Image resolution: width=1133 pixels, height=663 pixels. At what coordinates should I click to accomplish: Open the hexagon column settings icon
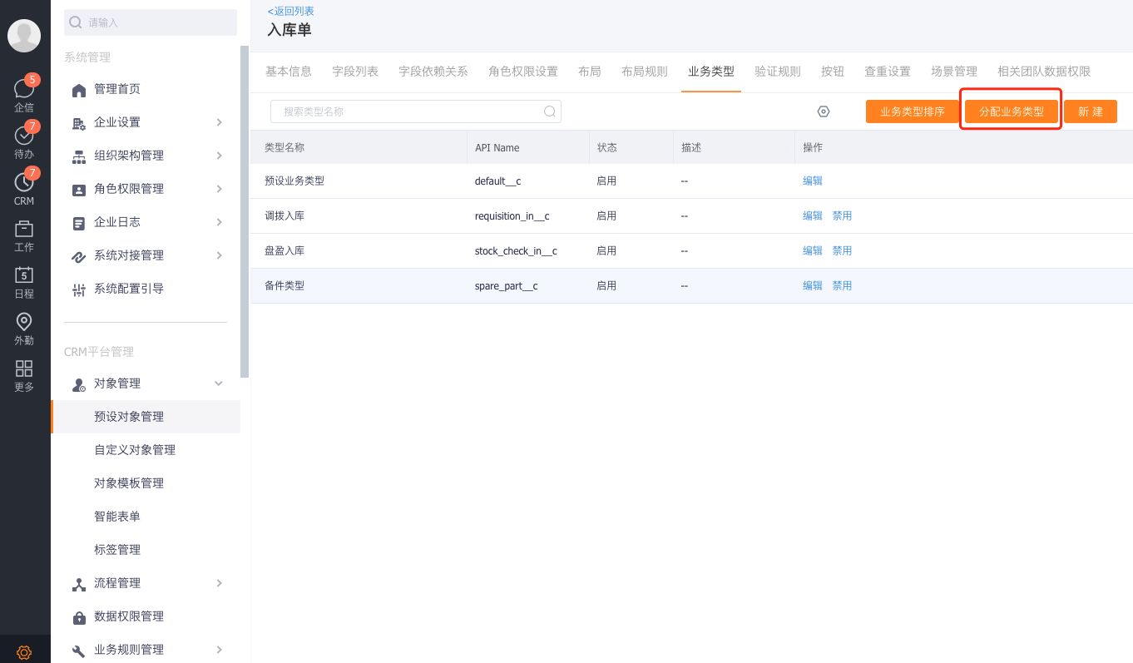(x=824, y=111)
